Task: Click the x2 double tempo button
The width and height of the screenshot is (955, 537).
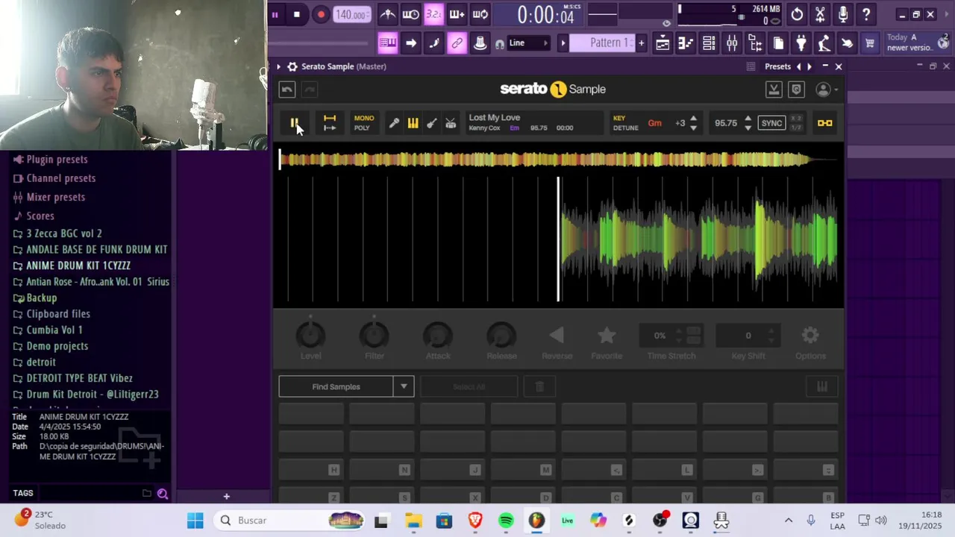Action: [796, 119]
